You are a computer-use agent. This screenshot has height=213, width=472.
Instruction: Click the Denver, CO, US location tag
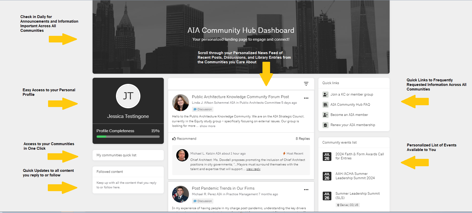(x=348, y=205)
